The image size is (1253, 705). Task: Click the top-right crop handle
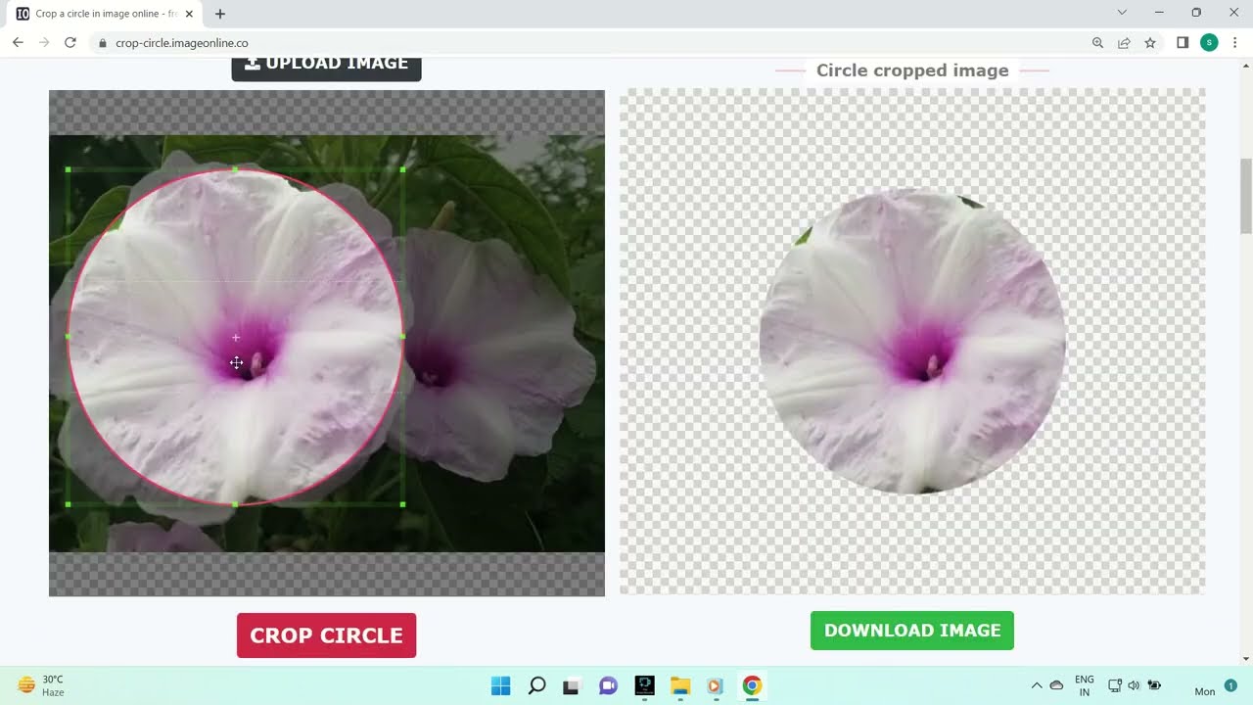click(403, 169)
